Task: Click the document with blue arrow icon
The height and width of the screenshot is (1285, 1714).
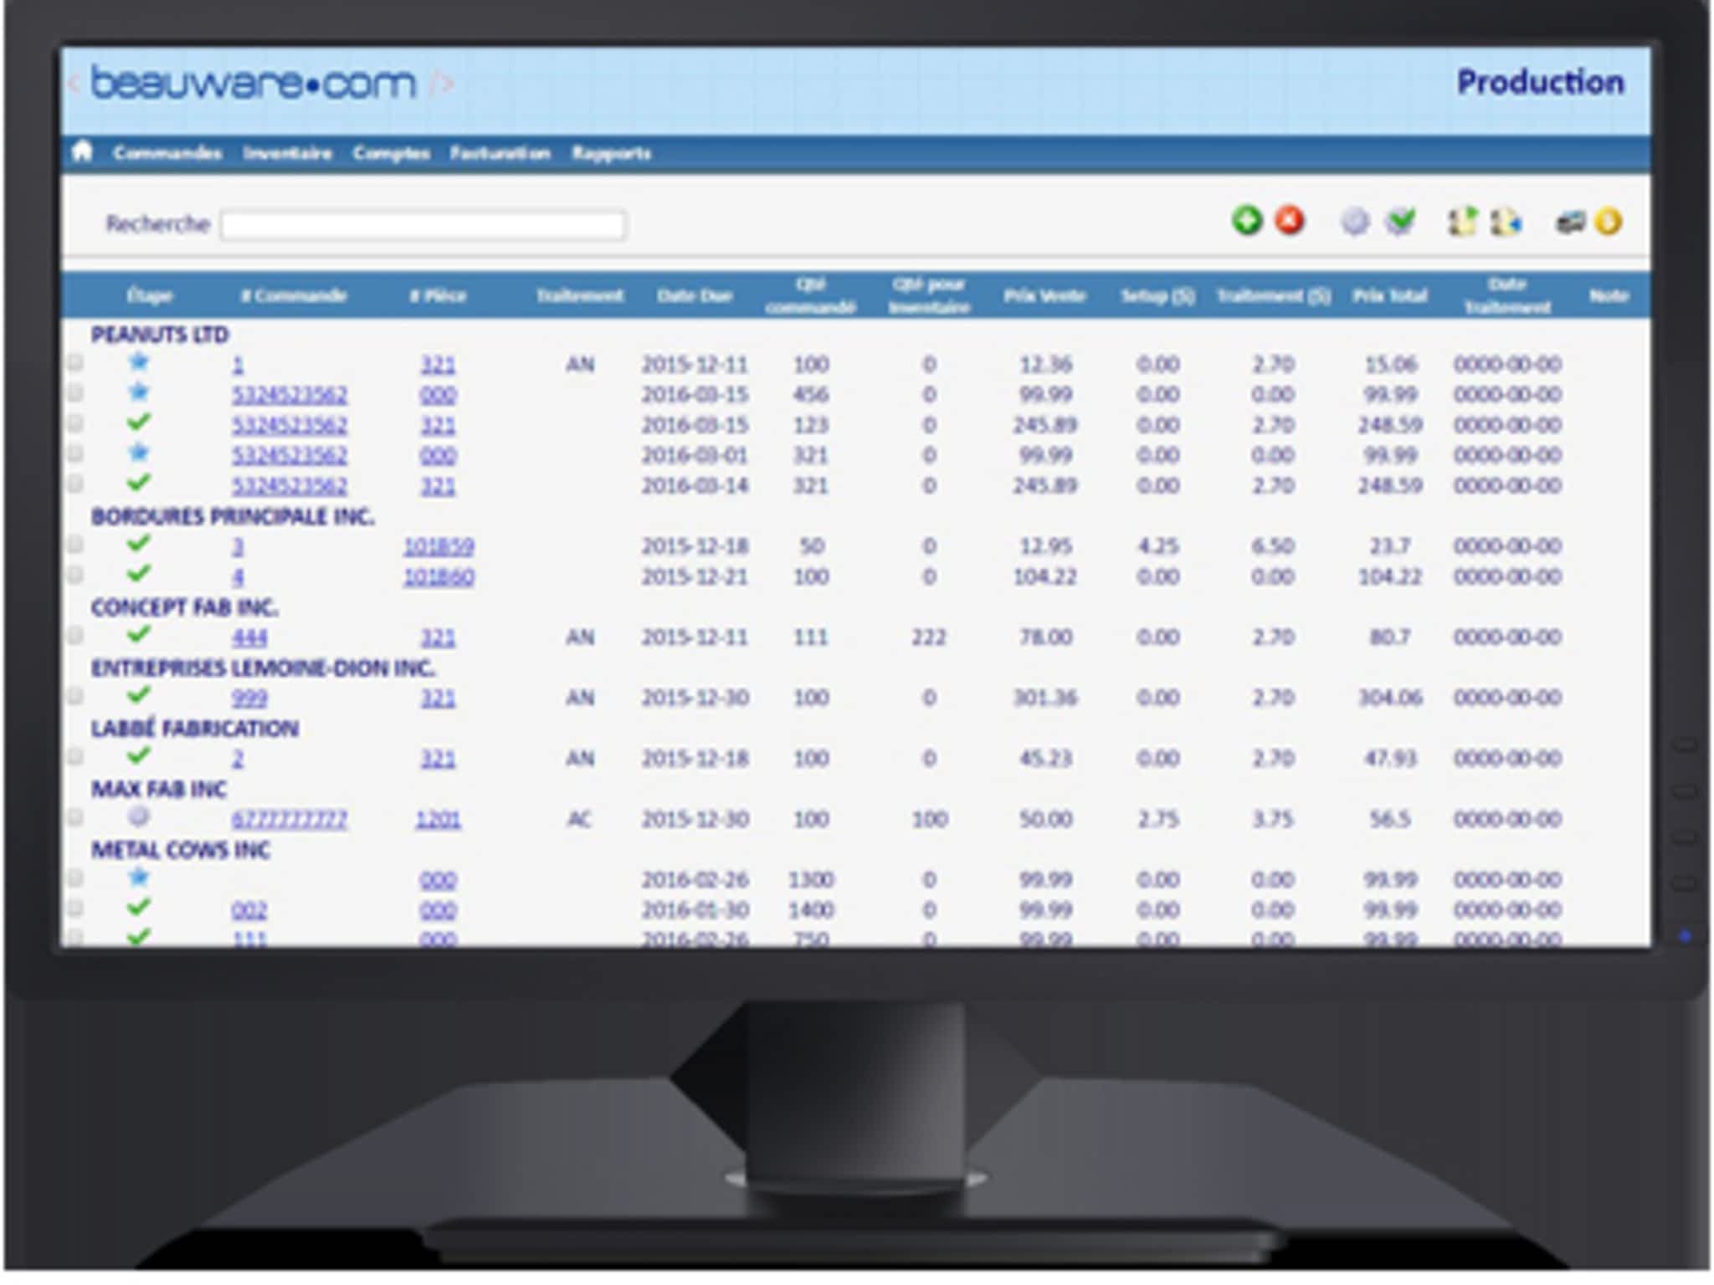Action: (x=1506, y=222)
